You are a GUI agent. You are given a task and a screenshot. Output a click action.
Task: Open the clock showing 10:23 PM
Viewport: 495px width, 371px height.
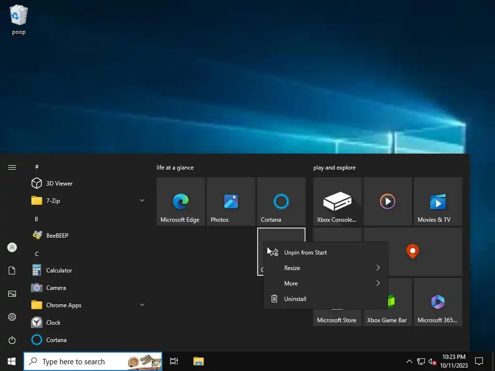pyautogui.click(x=453, y=361)
